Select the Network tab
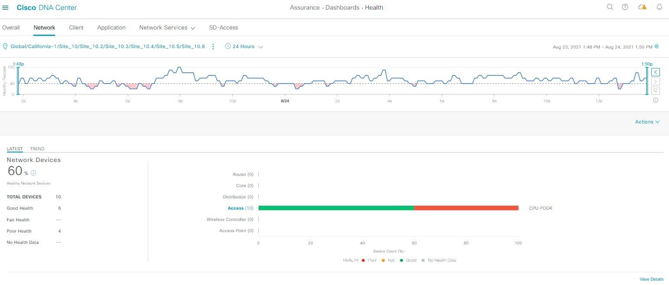The width and height of the screenshot is (669, 285). point(44,27)
